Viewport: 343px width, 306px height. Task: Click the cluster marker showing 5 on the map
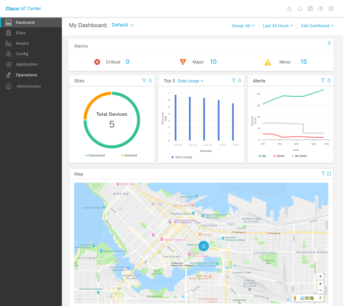pyautogui.click(x=204, y=246)
